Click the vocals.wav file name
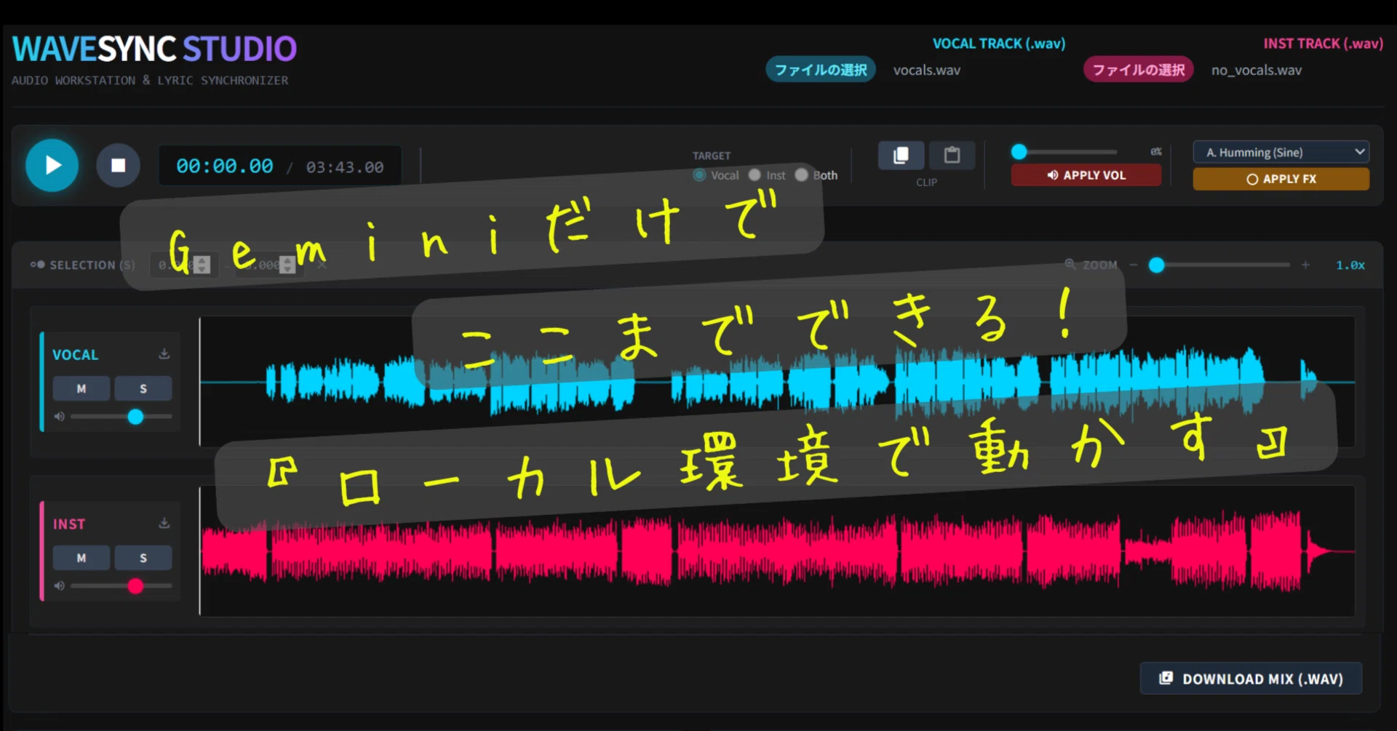Viewport: 1397px width, 731px height. pyautogui.click(x=927, y=71)
